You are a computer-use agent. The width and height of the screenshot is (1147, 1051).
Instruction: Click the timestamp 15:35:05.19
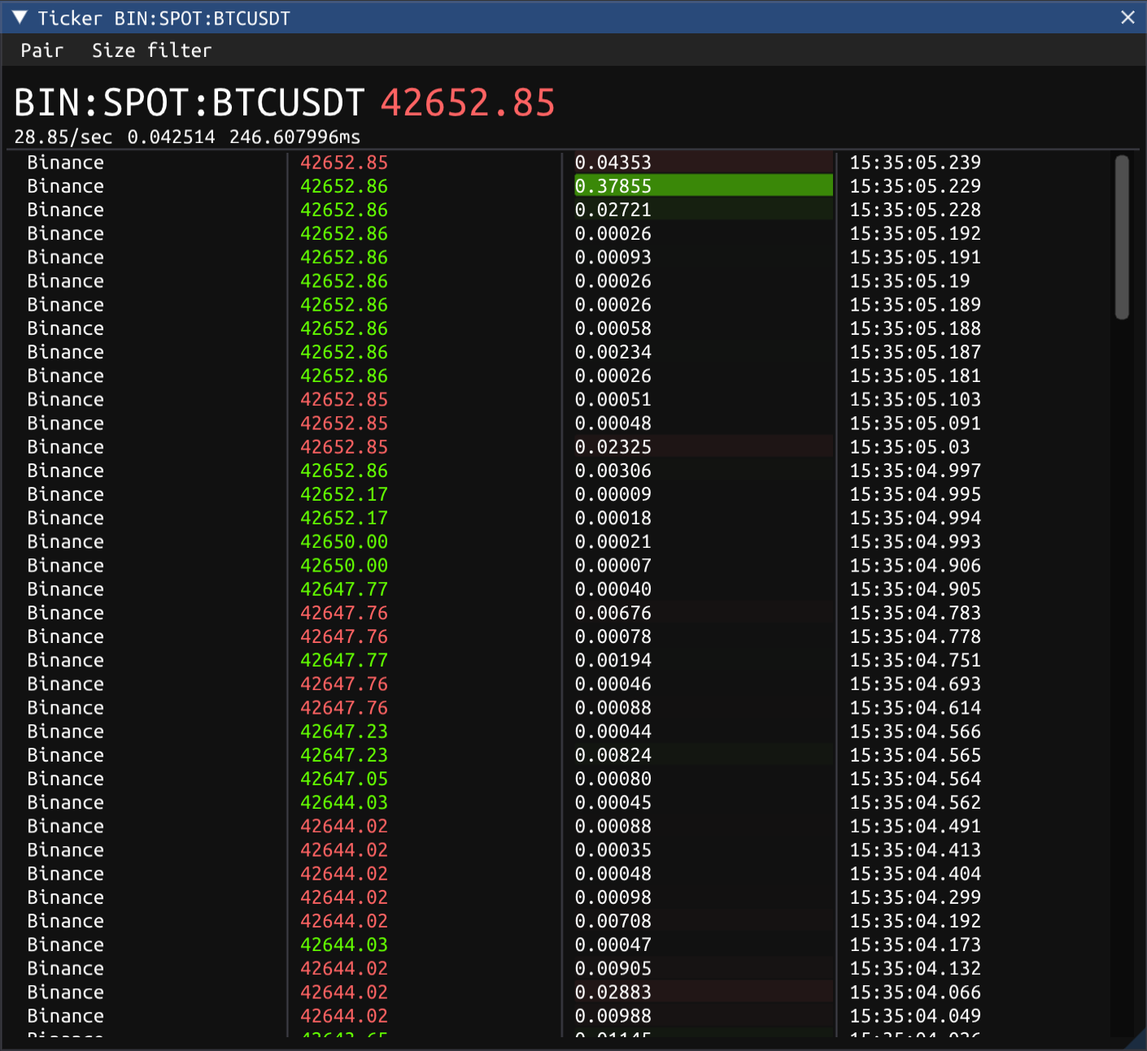point(910,281)
